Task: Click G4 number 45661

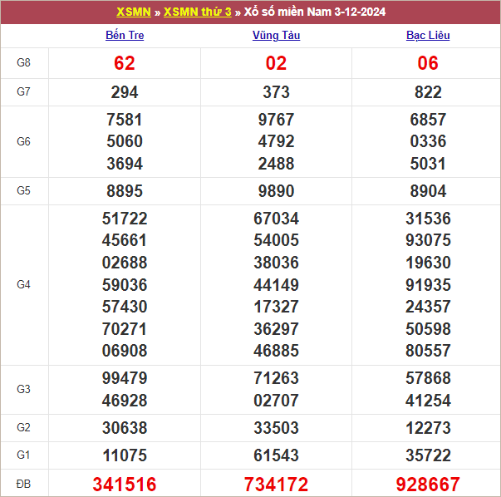Action: (x=125, y=240)
